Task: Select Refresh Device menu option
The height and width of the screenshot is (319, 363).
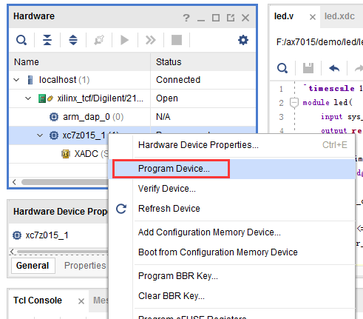Action: click(x=169, y=209)
